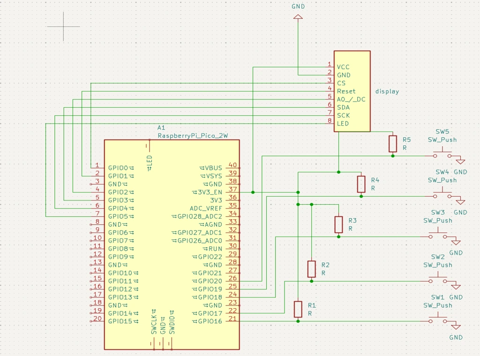Image resolution: width=480 pixels, height=356 pixels.
Task: Click the ADC_VREF pin label
Action: [206, 208]
